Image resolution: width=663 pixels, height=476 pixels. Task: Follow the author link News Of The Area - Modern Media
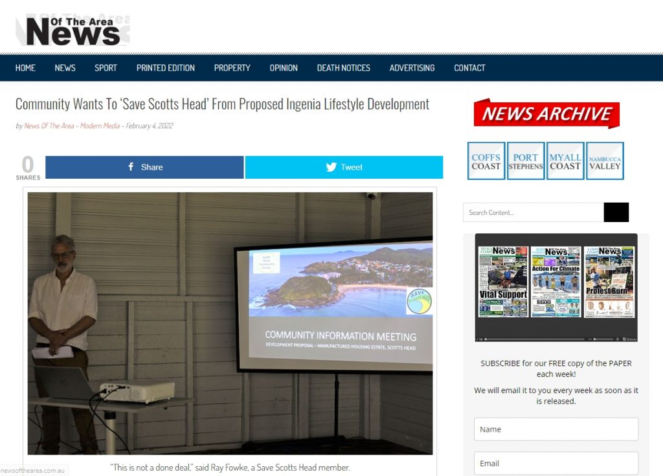click(x=72, y=126)
